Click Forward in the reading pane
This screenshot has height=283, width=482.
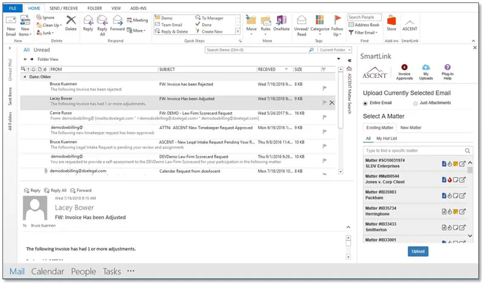pos(81,190)
